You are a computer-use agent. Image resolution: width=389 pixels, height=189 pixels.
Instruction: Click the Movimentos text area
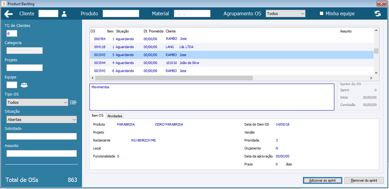212,97
